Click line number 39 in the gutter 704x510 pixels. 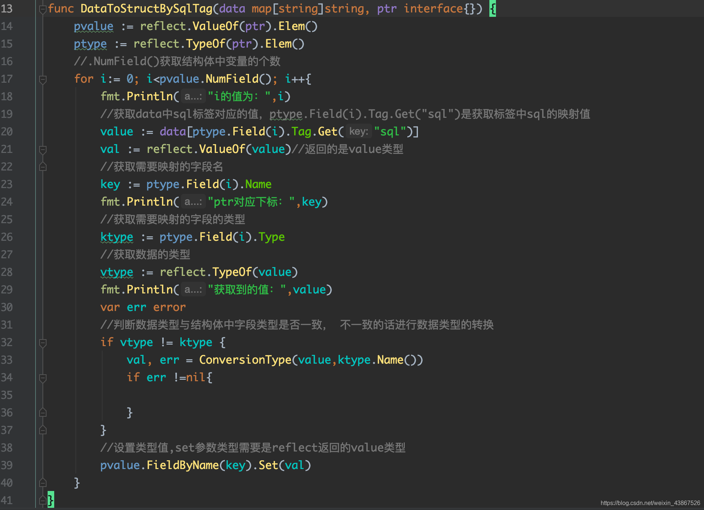pos(7,465)
